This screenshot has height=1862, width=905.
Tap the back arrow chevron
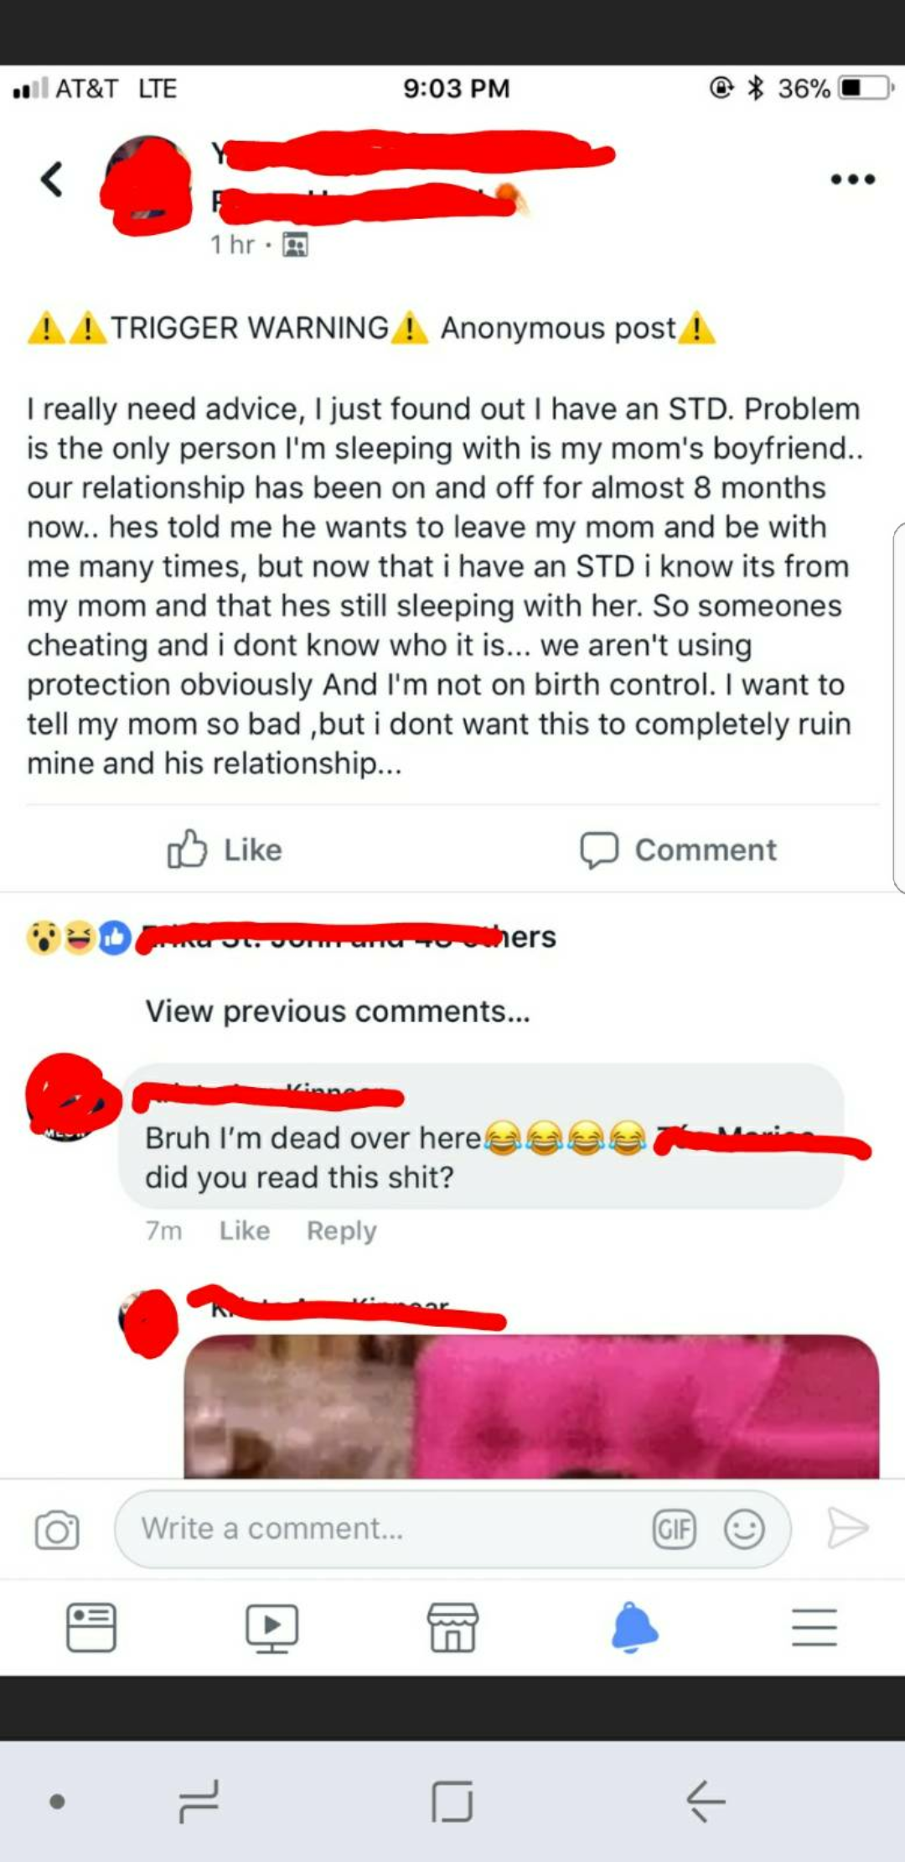tap(52, 179)
